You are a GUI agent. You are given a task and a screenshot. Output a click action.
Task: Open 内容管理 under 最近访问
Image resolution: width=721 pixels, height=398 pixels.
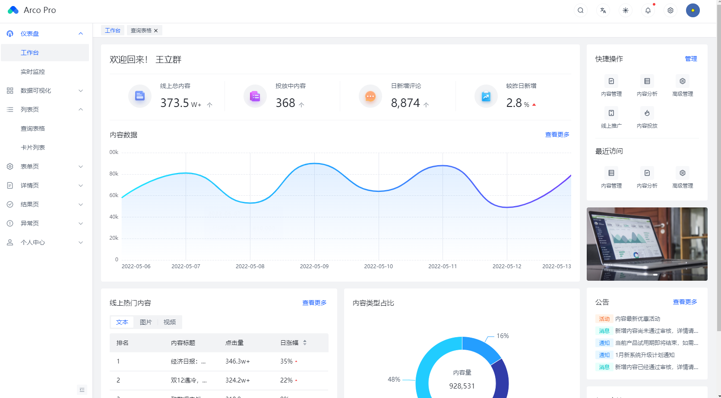[611, 178]
